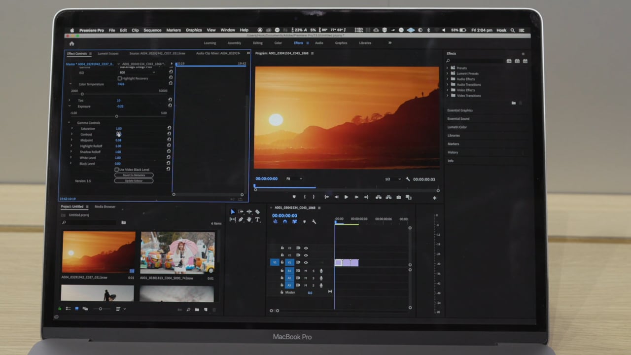
Task: Select the Type tool
Action: (x=257, y=219)
